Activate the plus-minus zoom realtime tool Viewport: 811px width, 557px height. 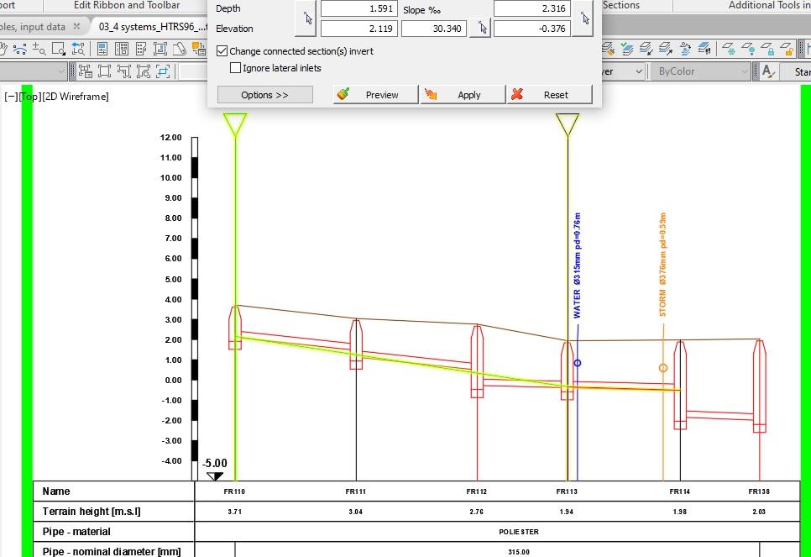click(39, 50)
